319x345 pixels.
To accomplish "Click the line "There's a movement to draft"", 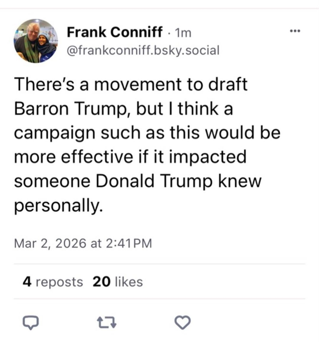I will pos(131,84).
